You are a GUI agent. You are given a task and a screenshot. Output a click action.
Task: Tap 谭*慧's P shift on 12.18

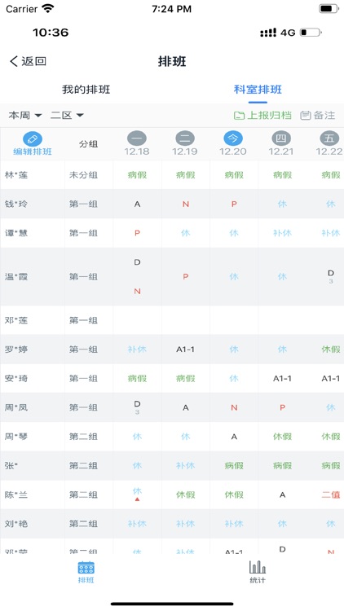point(137,233)
